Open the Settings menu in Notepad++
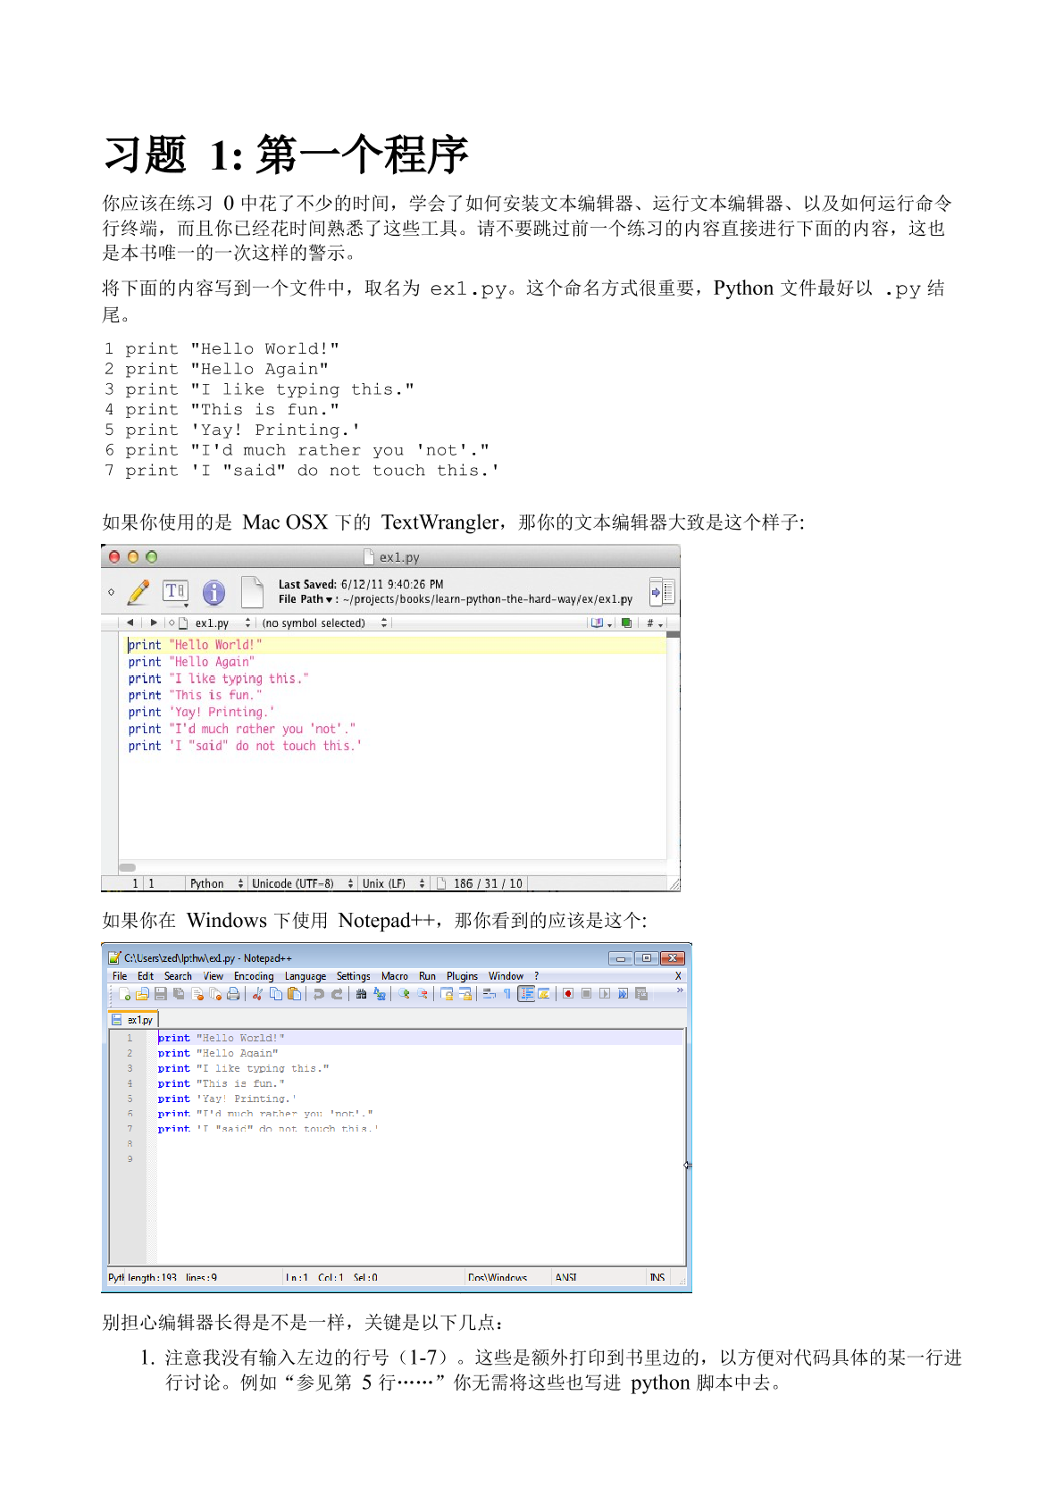This screenshot has width=1063, height=1504. tap(353, 976)
